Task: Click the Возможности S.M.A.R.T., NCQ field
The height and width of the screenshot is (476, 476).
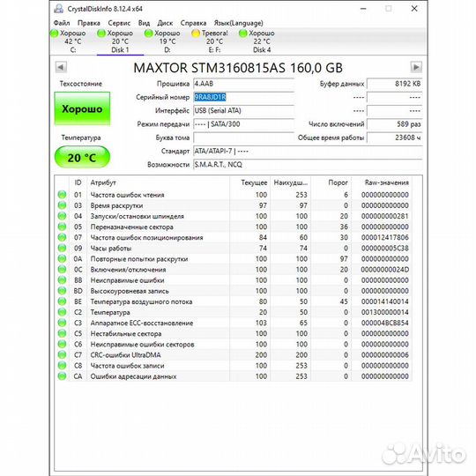Action: 308,165
